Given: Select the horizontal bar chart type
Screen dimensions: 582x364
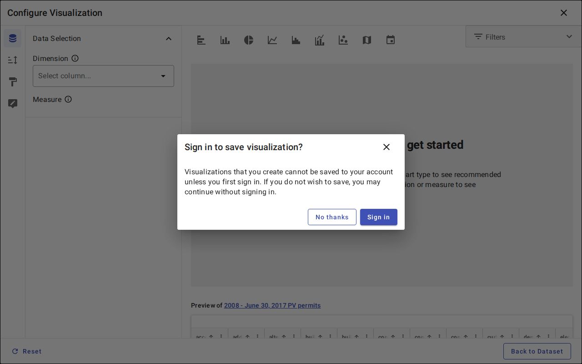Looking at the screenshot, I should click(201, 40).
